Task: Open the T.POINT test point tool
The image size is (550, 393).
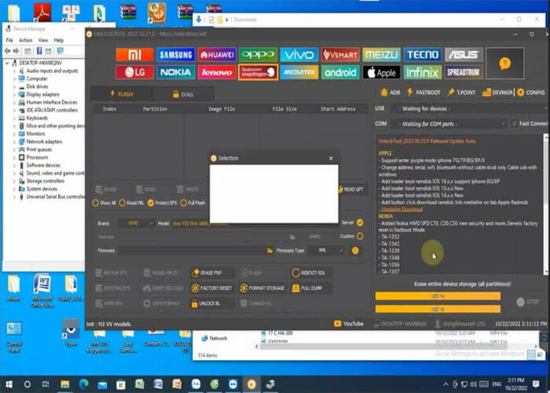Action: click(x=461, y=92)
